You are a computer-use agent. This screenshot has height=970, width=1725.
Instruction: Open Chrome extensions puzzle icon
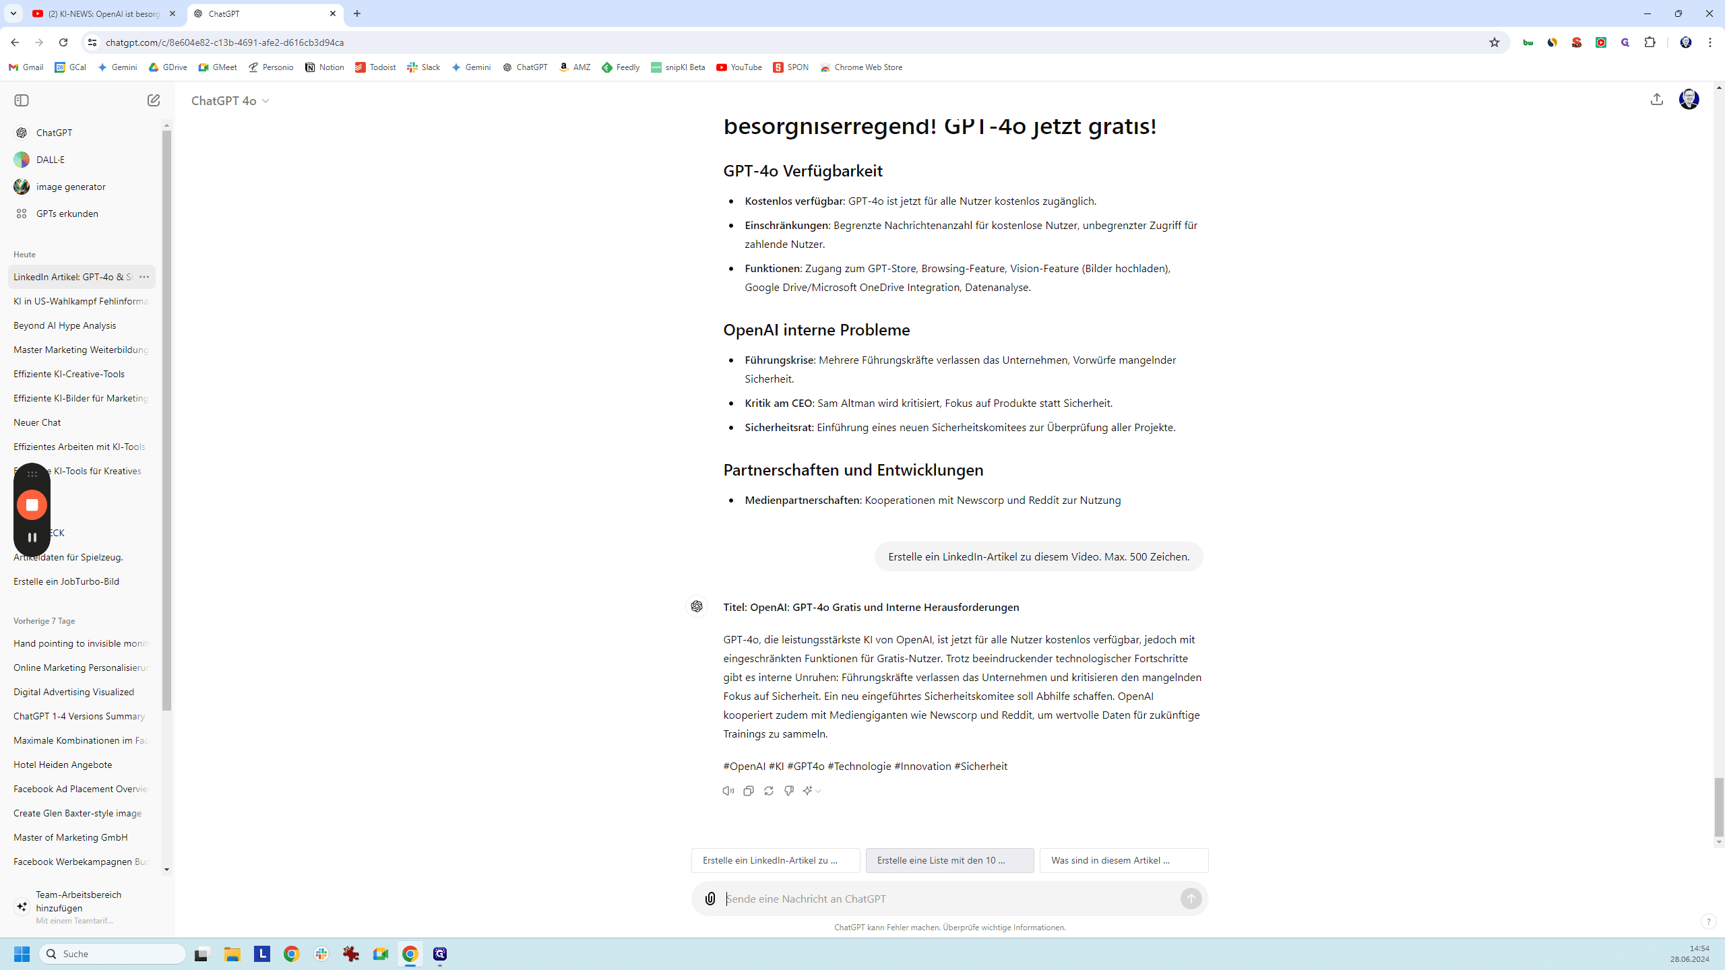pyautogui.click(x=1650, y=42)
